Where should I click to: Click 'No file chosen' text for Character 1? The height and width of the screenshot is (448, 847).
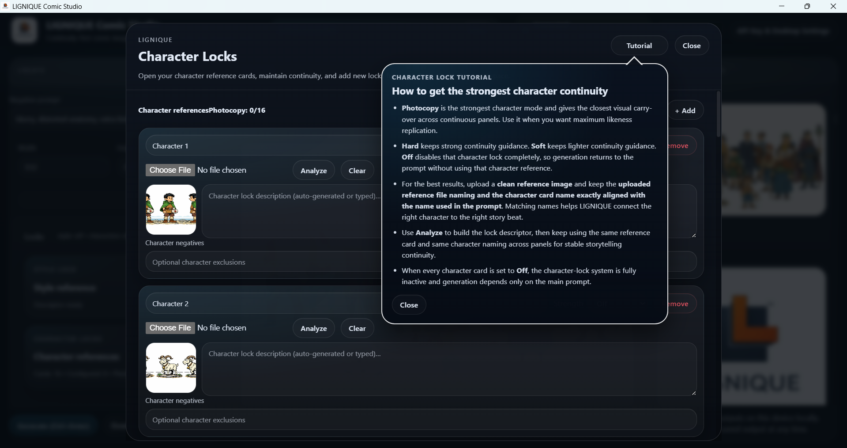(222, 170)
